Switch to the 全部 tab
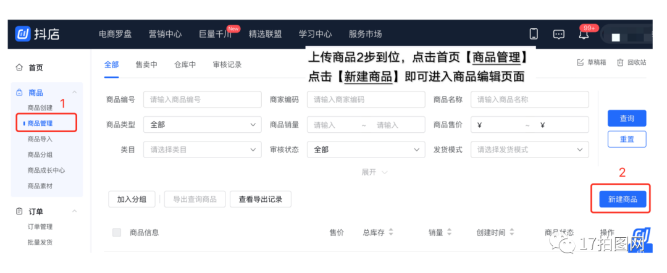667x273 pixels. coord(111,65)
